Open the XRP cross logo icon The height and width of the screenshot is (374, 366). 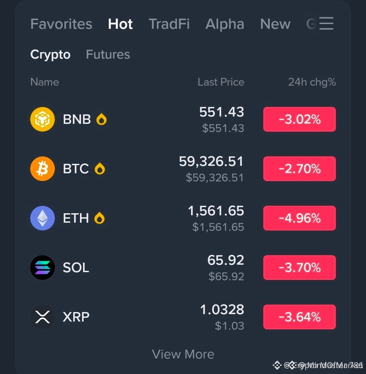[42, 317]
